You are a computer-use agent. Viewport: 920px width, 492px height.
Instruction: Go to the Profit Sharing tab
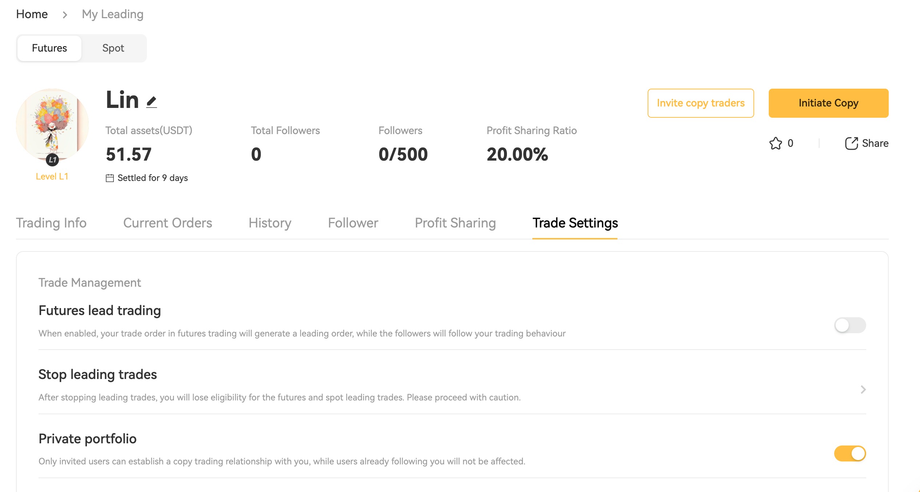tap(455, 223)
